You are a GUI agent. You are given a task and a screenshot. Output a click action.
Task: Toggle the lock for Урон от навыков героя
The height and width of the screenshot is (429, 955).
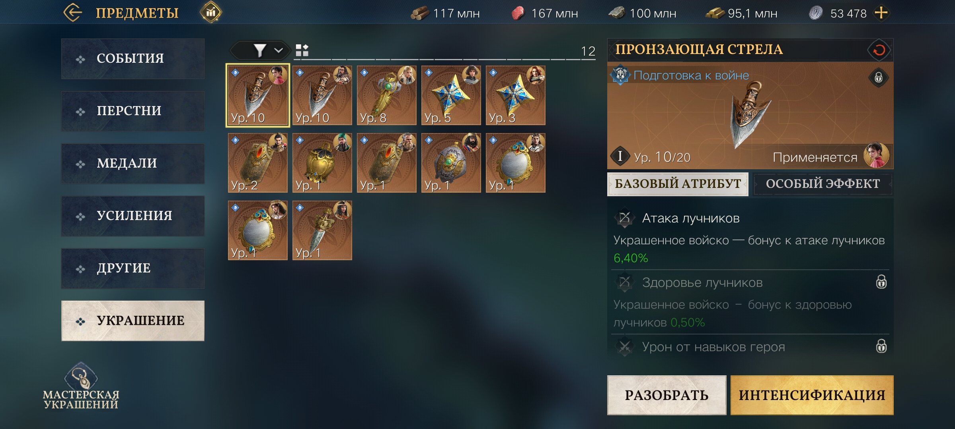(x=881, y=346)
